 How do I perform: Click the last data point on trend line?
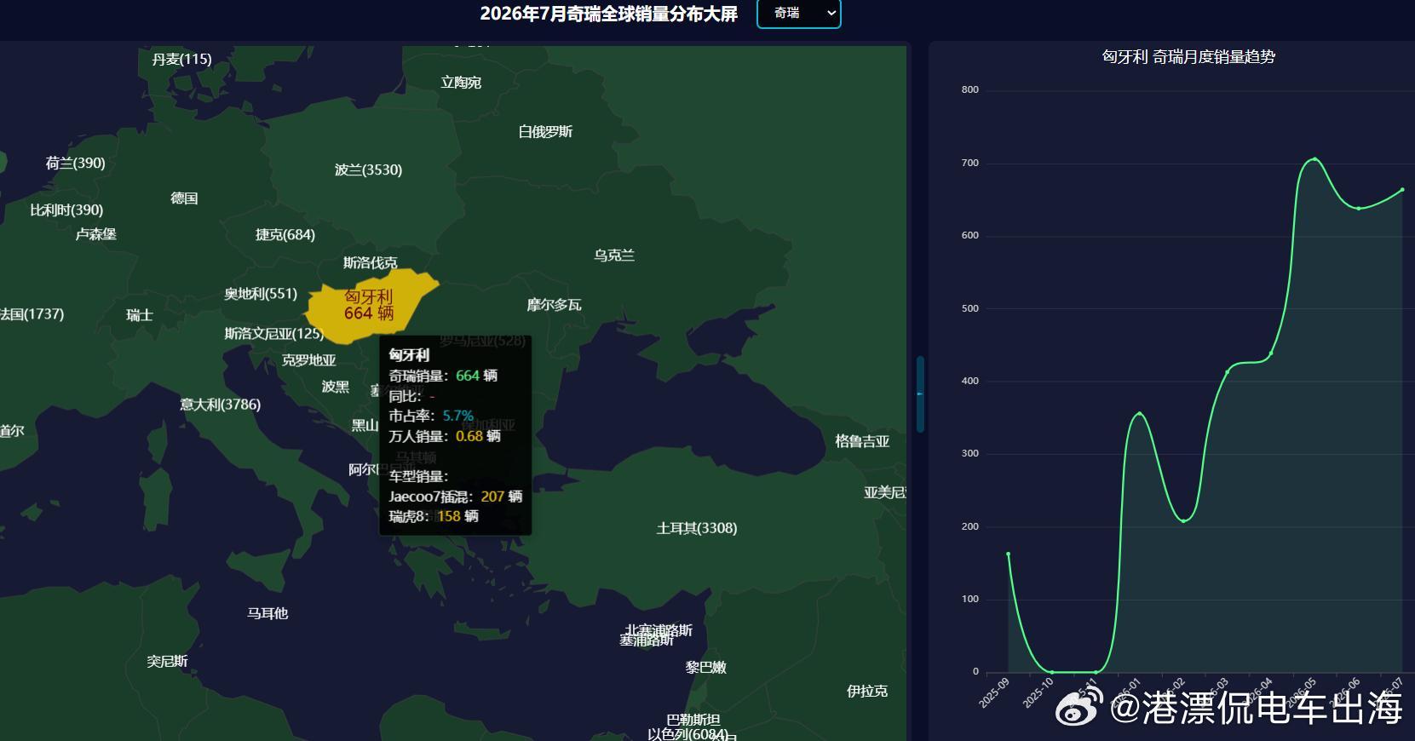pos(1402,190)
